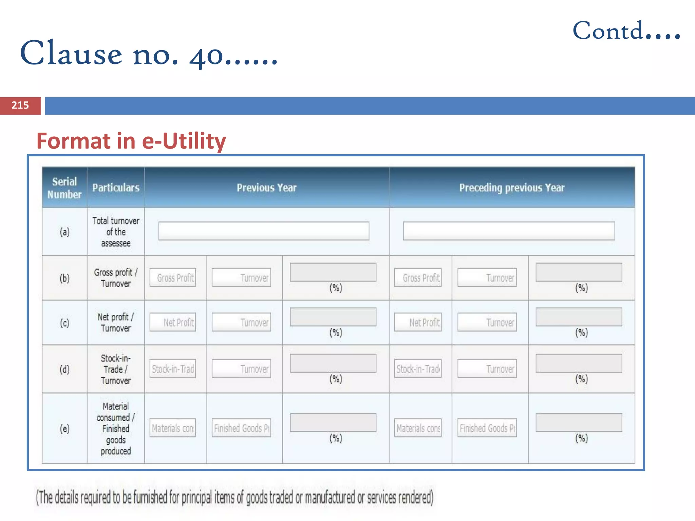Image resolution: width=695 pixels, height=521 pixels.
Task: Click the slide number '215' badge
Action: pos(20,105)
